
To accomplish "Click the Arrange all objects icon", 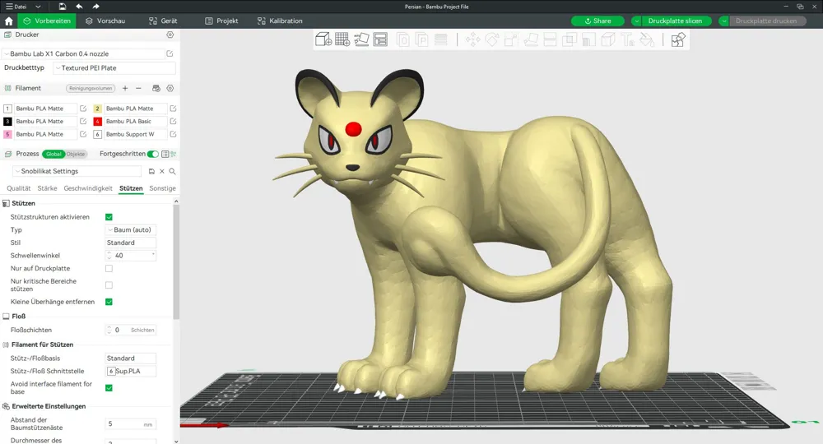I will (380, 39).
